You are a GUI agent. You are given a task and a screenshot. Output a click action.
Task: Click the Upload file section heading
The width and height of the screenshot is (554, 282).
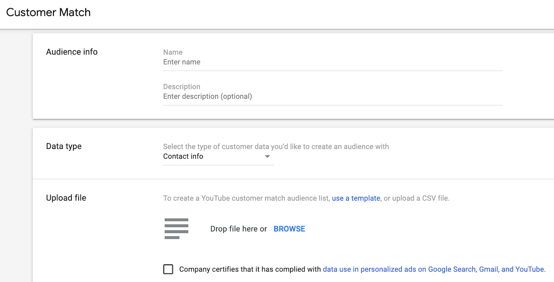(x=66, y=198)
